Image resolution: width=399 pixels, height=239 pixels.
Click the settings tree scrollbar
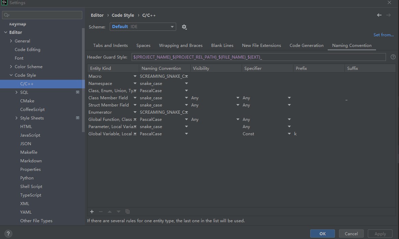coord(83,80)
